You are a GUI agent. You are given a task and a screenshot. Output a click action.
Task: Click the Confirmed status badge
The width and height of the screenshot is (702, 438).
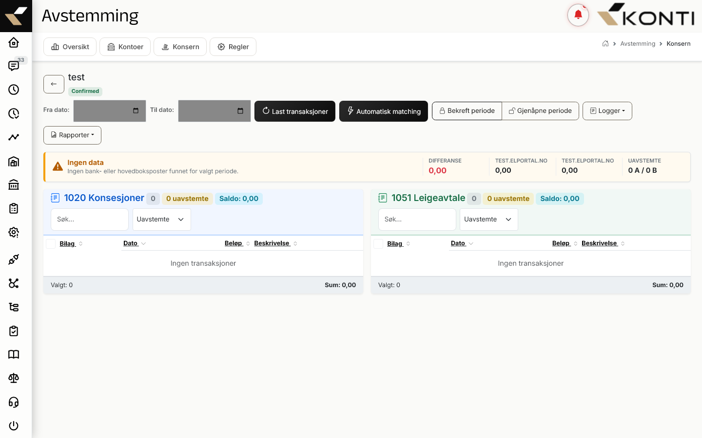tap(85, 91)
